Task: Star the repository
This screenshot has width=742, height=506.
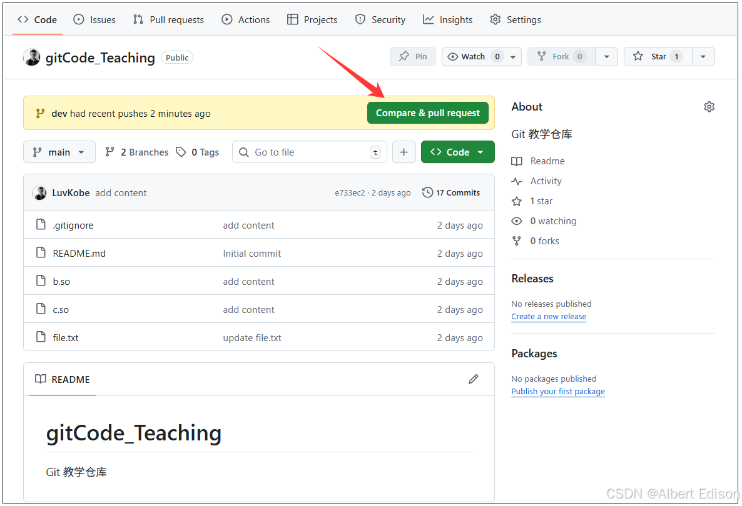Action: click(658, 57)
